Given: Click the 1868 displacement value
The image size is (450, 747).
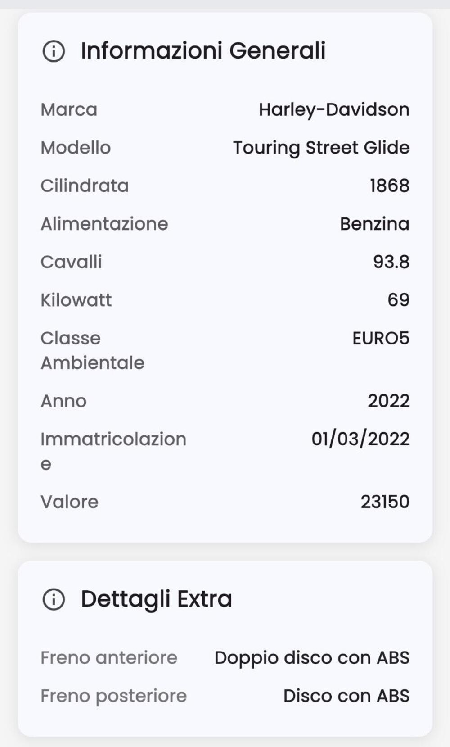Looking at the screenshot, I should [x=389, y=186].
